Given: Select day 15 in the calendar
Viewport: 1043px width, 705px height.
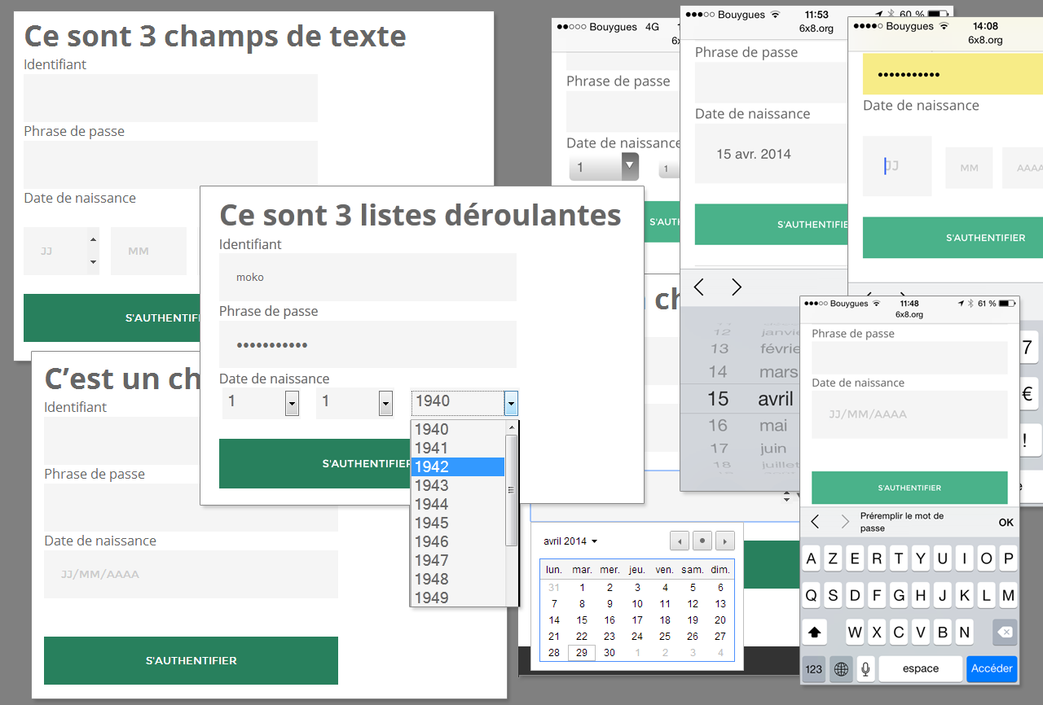Looking at the screenshot, I should click(x=582, y=620).
